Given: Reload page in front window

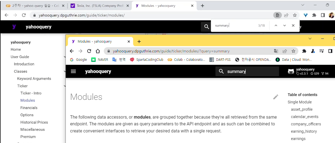Looking at the screenshot, I should click(x=89, y=51).
